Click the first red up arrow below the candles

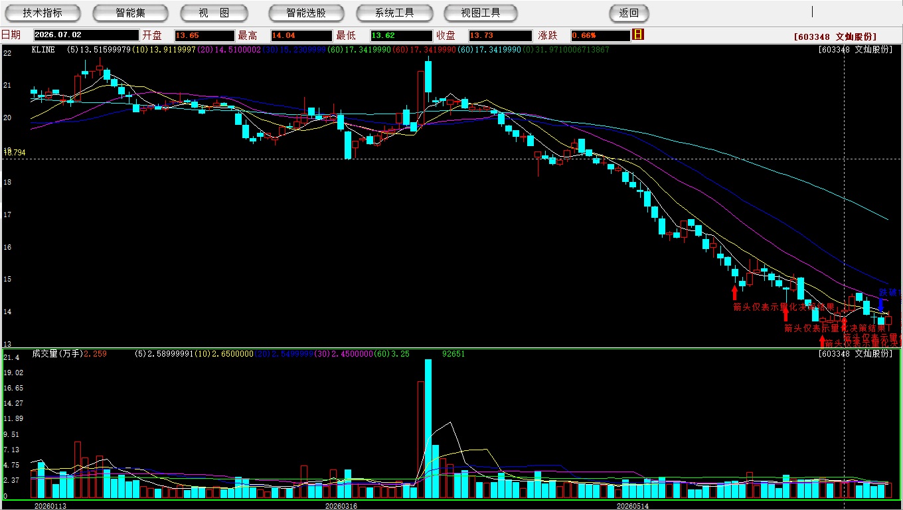point(734,292)
